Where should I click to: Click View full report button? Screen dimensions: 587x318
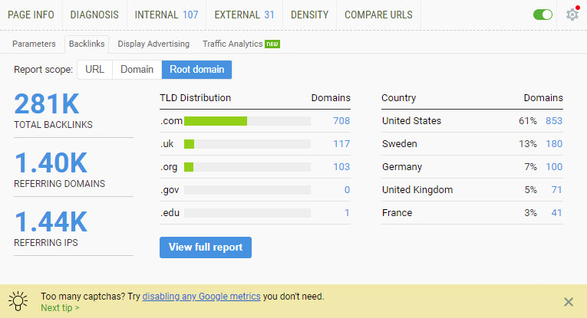point(205,248)
